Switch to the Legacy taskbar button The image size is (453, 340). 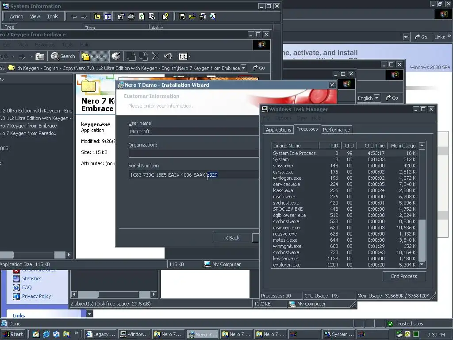(101, 334)
